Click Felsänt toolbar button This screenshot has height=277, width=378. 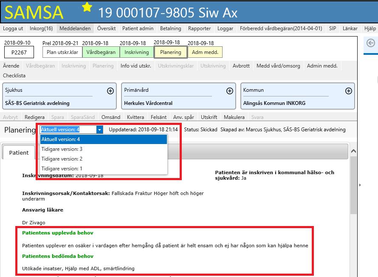click(158, 117)
